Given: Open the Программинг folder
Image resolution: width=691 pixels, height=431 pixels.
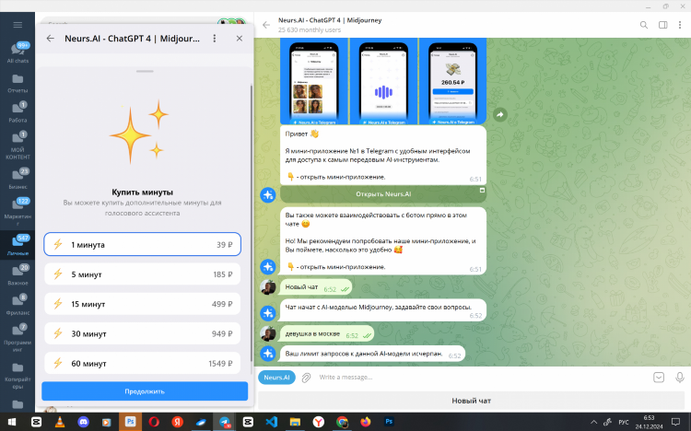Looking at the screenshot, I should [x=18, y=338].
